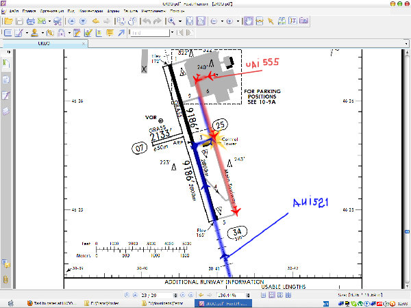
Task: Open the second menu bar item
Action: 29,11
